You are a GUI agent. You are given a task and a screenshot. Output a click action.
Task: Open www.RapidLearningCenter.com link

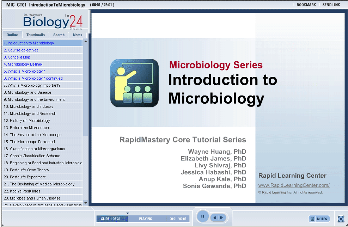tap(294, 185)
